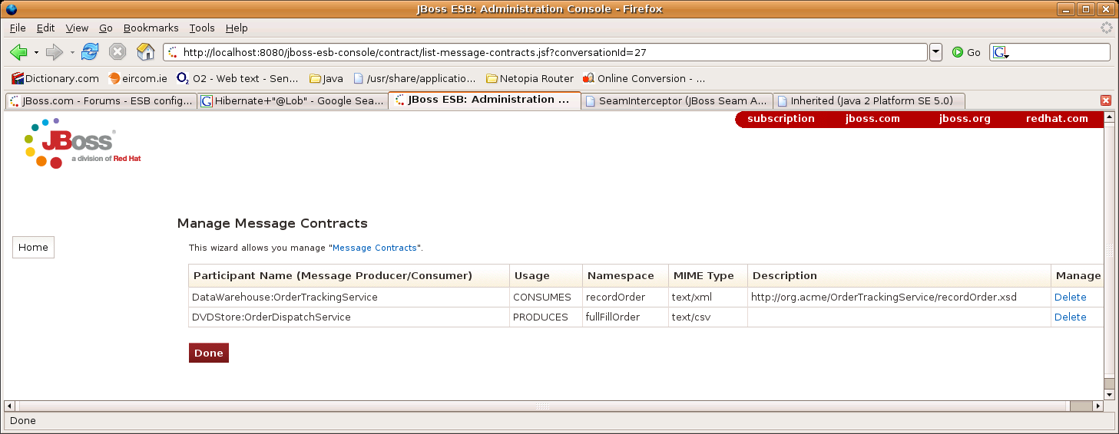Open the /usr/share/applicatio... bookmark
This screenshot has width=1119, height=434.
click(x=415, y=78)
